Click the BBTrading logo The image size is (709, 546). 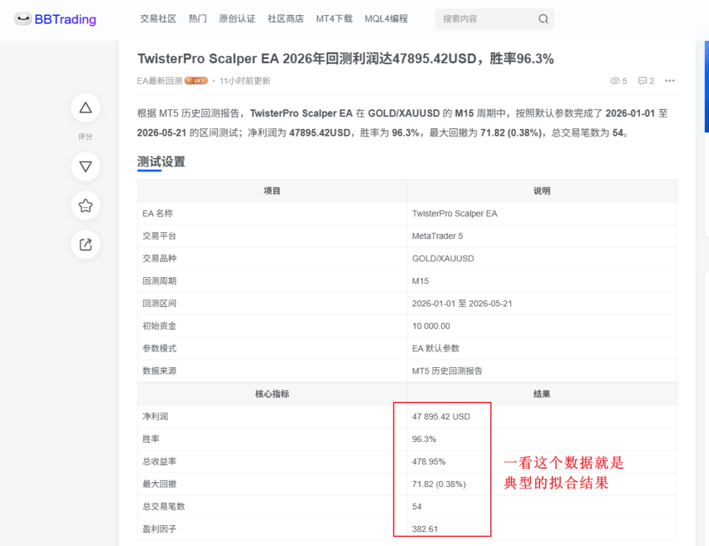click(x=55, y=19)
